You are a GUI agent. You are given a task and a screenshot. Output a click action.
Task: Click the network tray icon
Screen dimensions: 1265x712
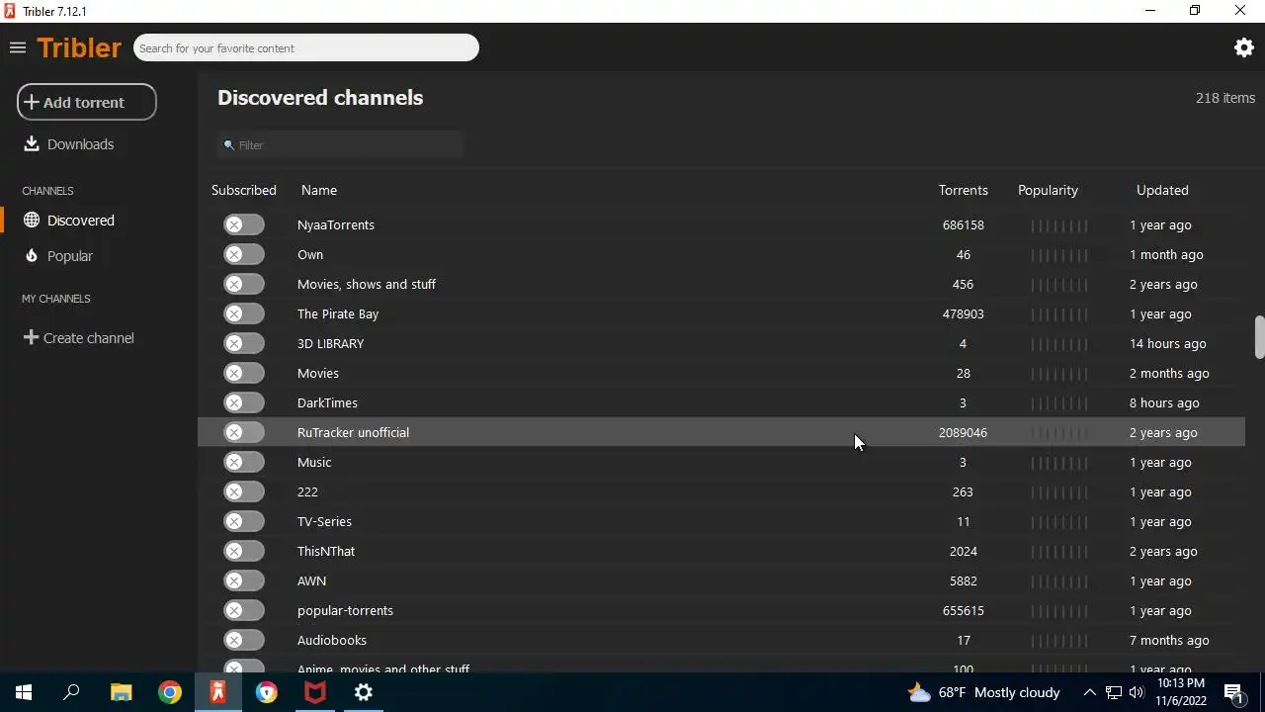tap(1113, 692)
